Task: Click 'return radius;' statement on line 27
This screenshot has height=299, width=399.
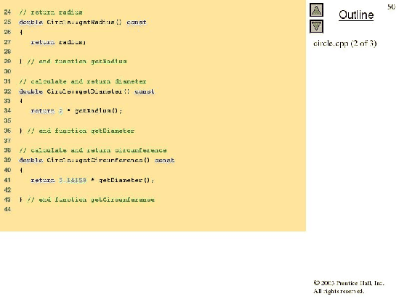Action: coord(58,42)
